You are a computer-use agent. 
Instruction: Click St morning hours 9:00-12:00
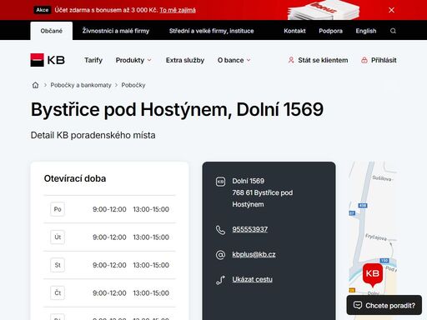[109, 265]
